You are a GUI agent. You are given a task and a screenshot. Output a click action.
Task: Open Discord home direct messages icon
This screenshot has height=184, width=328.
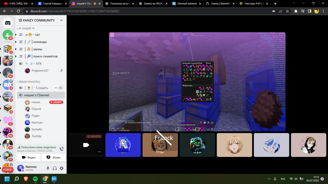click(x=8, y=23)
